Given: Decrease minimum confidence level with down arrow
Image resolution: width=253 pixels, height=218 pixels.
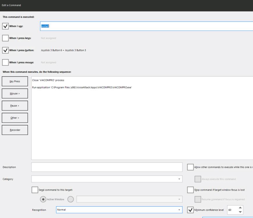Looking at the screenshot, I should pos(240,212).
